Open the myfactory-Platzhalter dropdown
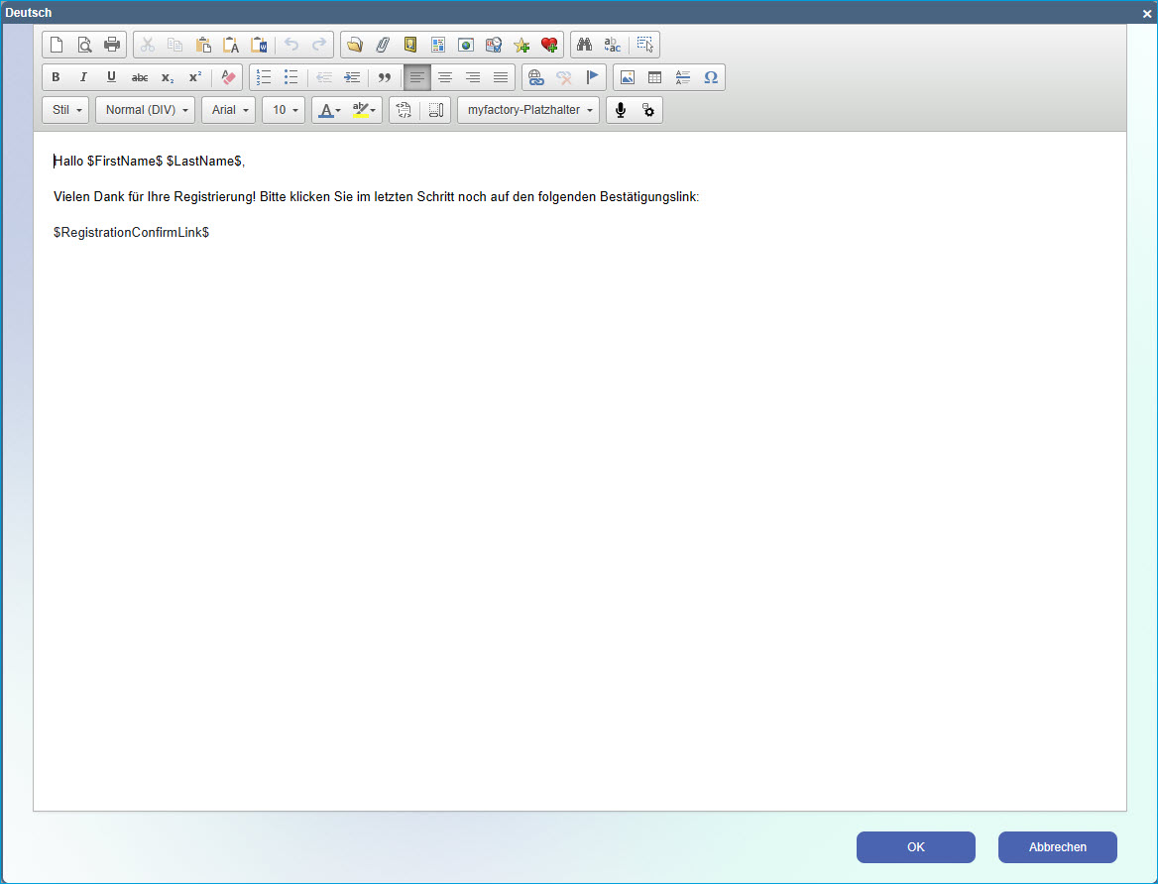This screenshot has height=884, width=1158. pyautogui.click(x=528, y=110)
